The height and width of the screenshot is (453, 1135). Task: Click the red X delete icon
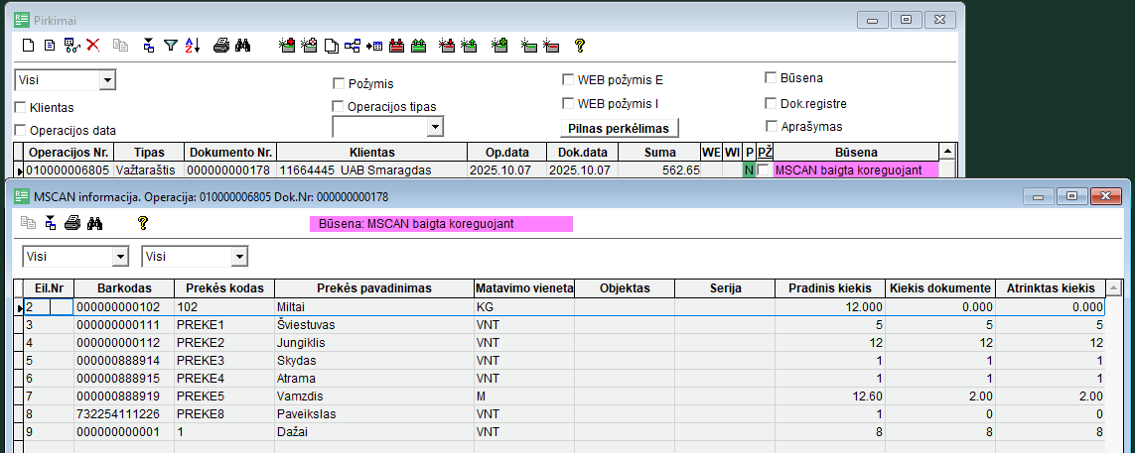pyautogui.click(x=93, y=45)
